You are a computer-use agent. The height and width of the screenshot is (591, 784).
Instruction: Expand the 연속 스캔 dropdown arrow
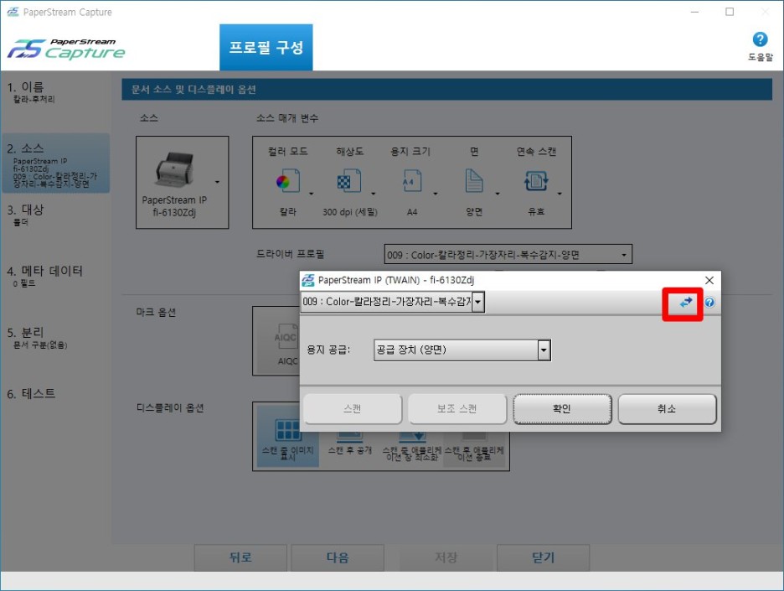pyautogui.click(x=559, y=193)
